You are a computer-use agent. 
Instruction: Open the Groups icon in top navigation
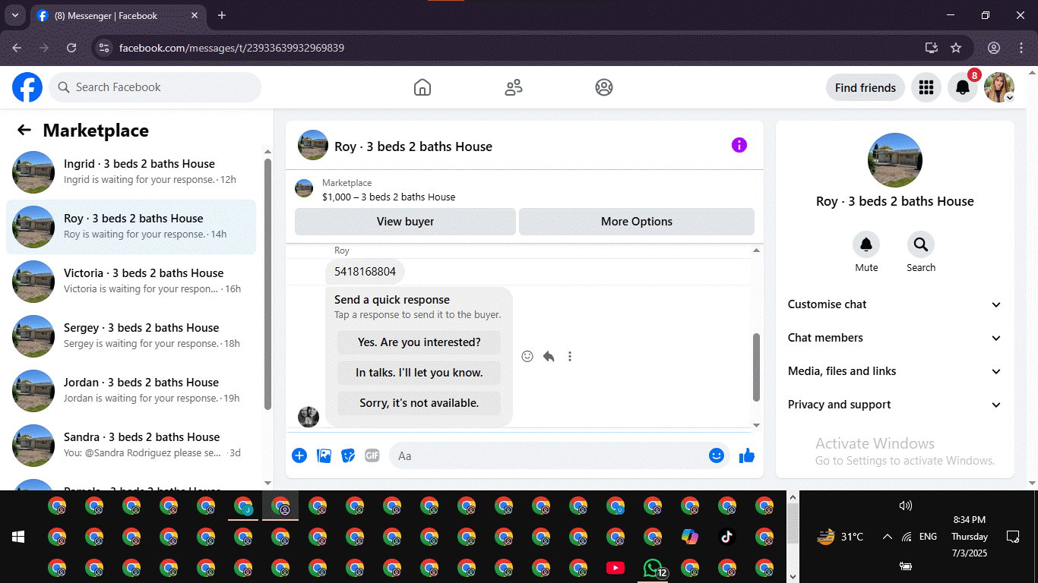pos(604,87)
